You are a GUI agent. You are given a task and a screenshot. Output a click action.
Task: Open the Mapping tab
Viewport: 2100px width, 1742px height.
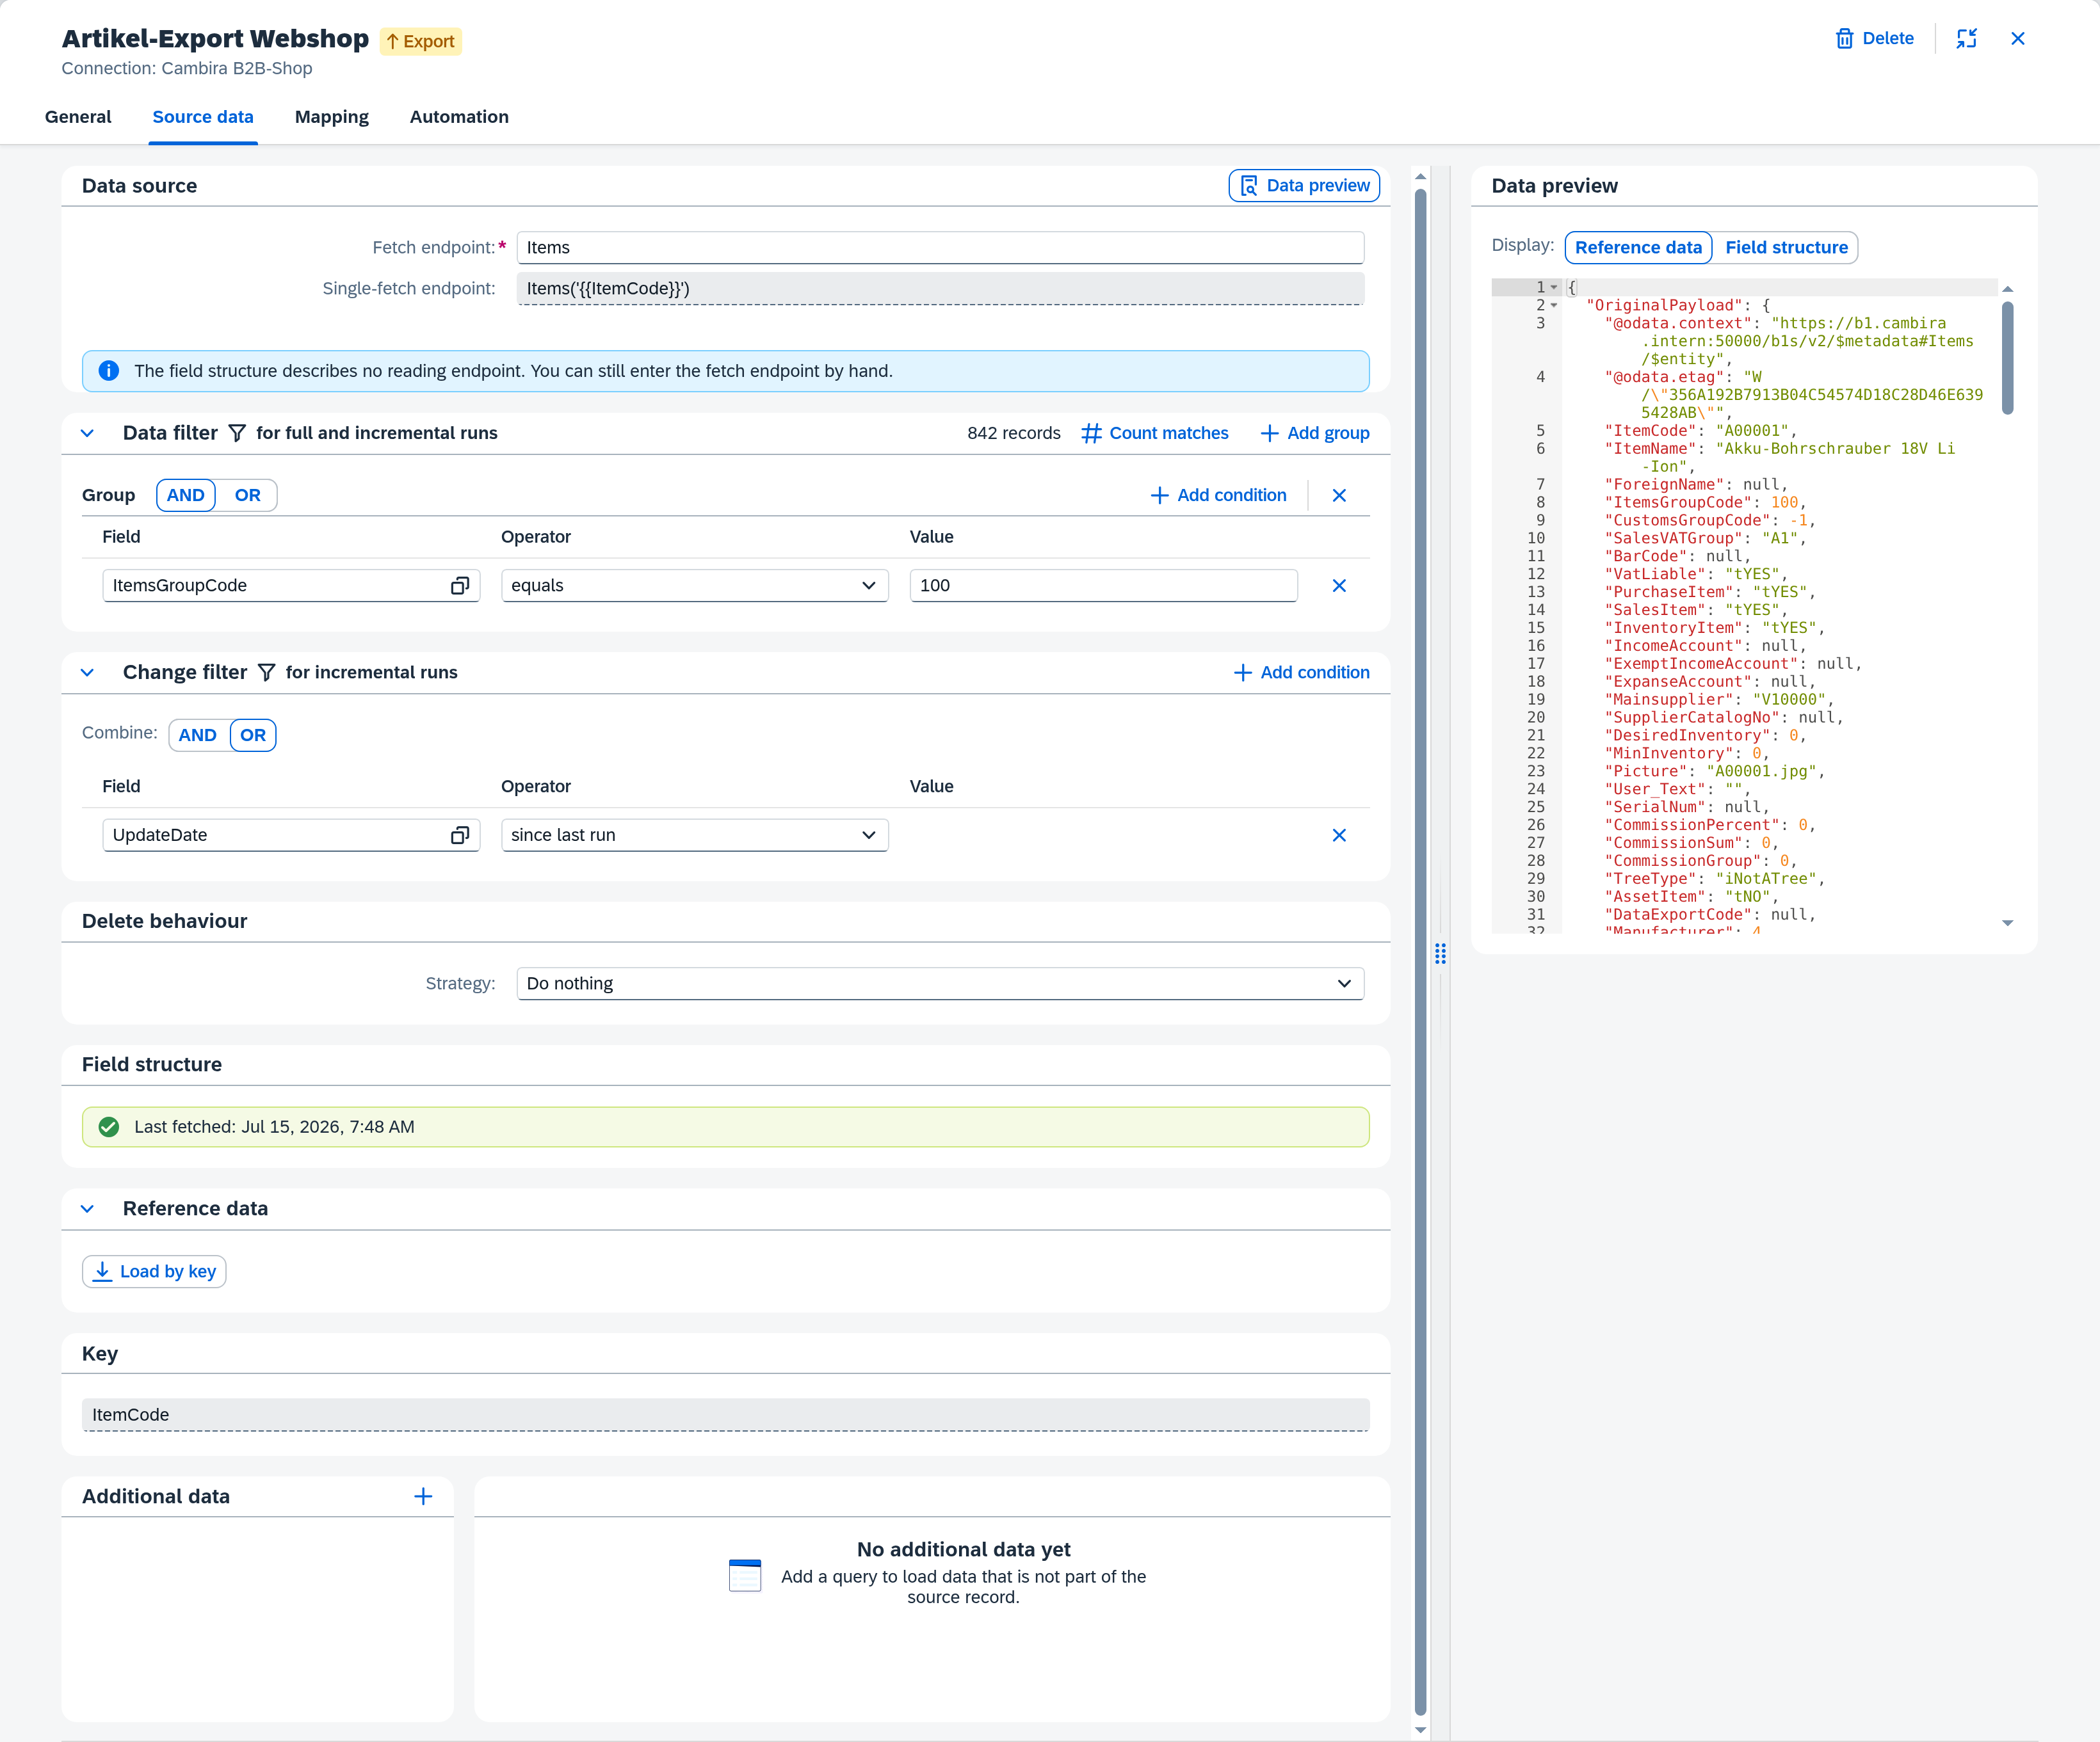[x=332, y=117]
